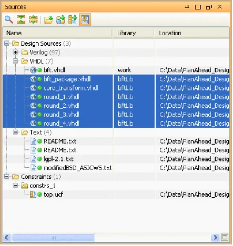This screenshot has width=233, height=246.
Task: Select round_1.vhdl file
Action: coord(62,97)
